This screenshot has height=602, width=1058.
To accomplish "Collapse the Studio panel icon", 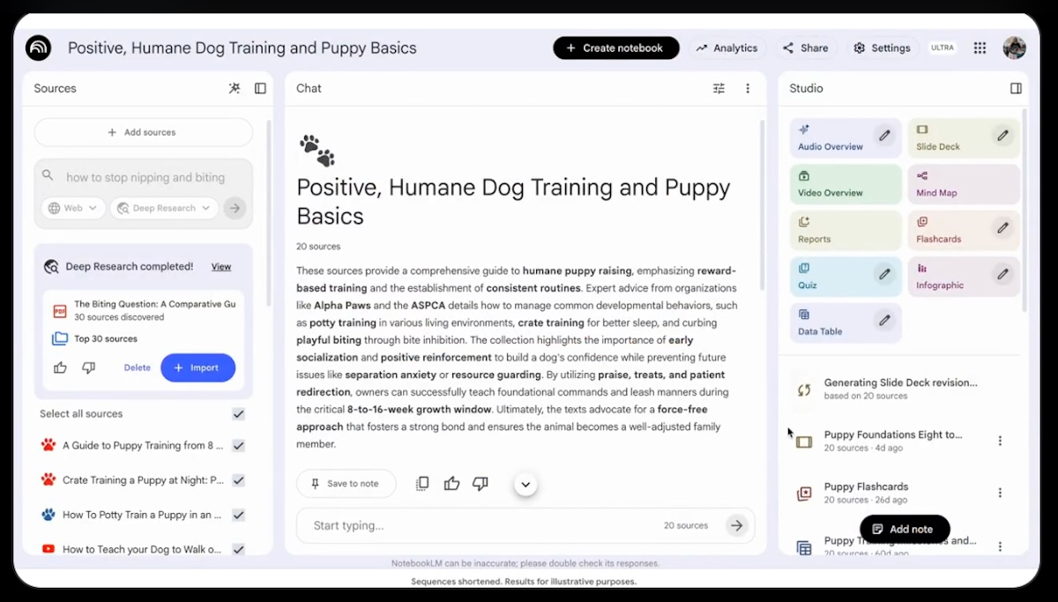I will [x=1016, y=88].
